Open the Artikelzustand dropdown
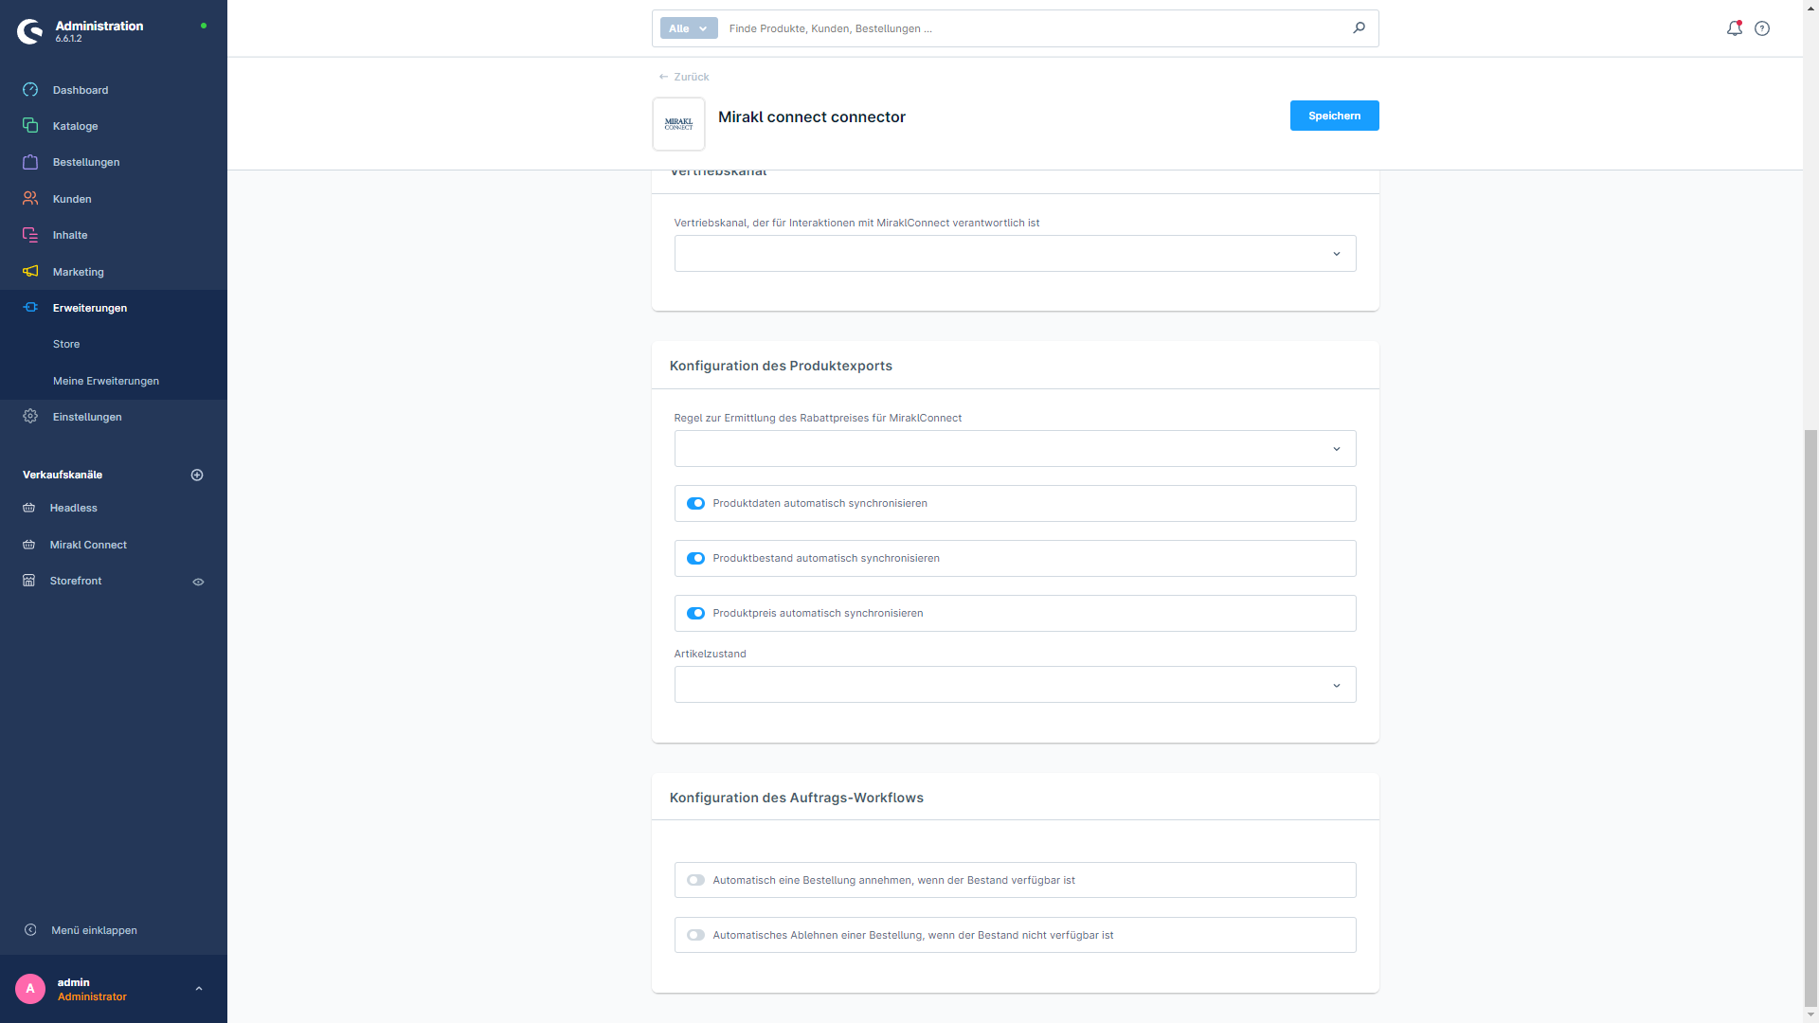 coord(1015,685)
